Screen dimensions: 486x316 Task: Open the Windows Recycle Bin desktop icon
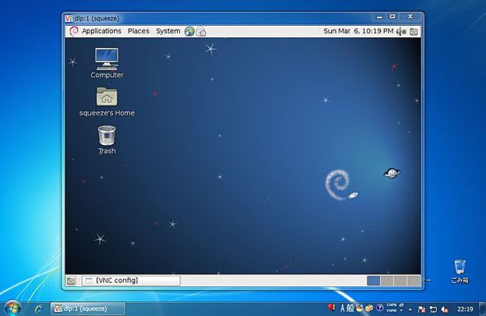pos(459,271)
